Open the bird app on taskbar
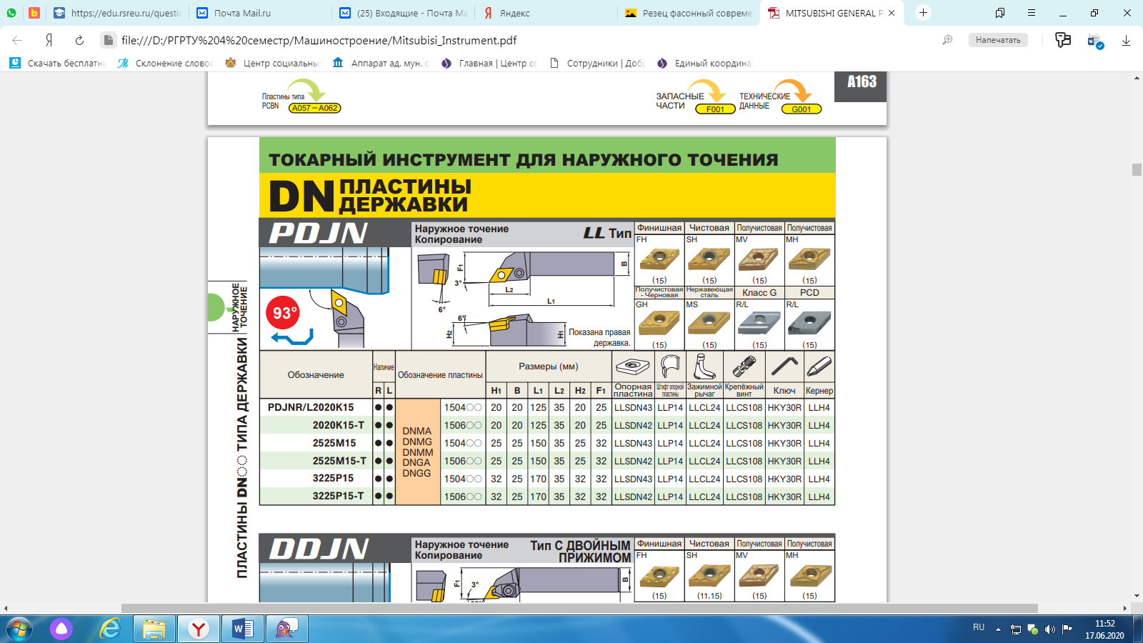 point(287,629)
